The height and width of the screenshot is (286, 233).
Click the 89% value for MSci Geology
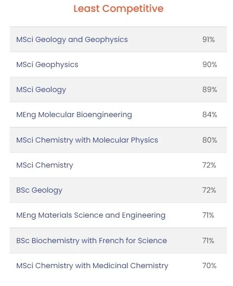(210, 90)
